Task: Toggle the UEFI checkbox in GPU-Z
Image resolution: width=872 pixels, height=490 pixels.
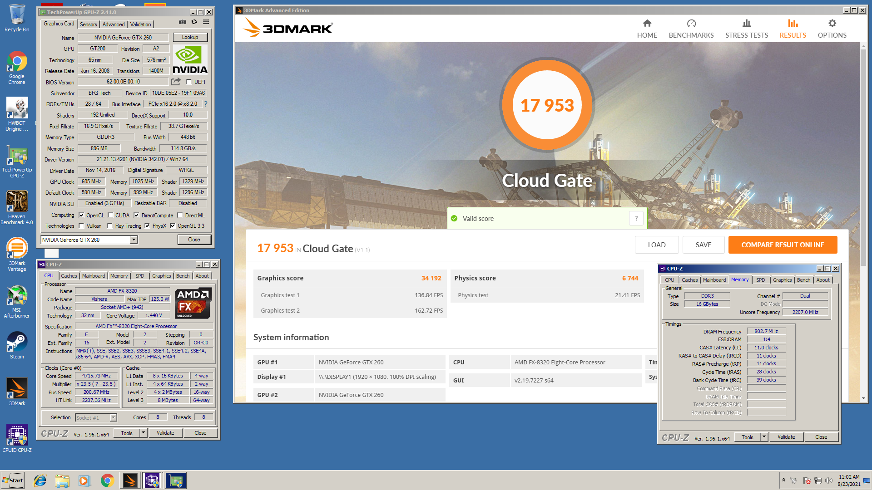Action: coord(189,82)
